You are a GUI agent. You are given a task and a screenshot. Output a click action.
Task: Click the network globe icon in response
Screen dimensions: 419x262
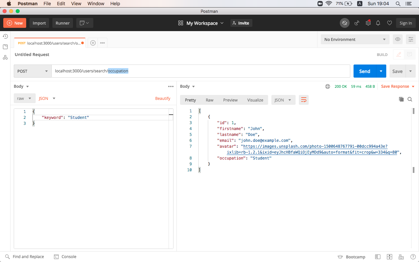point(328,86)
